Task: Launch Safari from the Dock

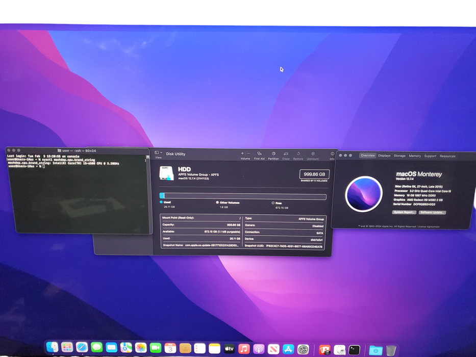Action: point(82,348)
